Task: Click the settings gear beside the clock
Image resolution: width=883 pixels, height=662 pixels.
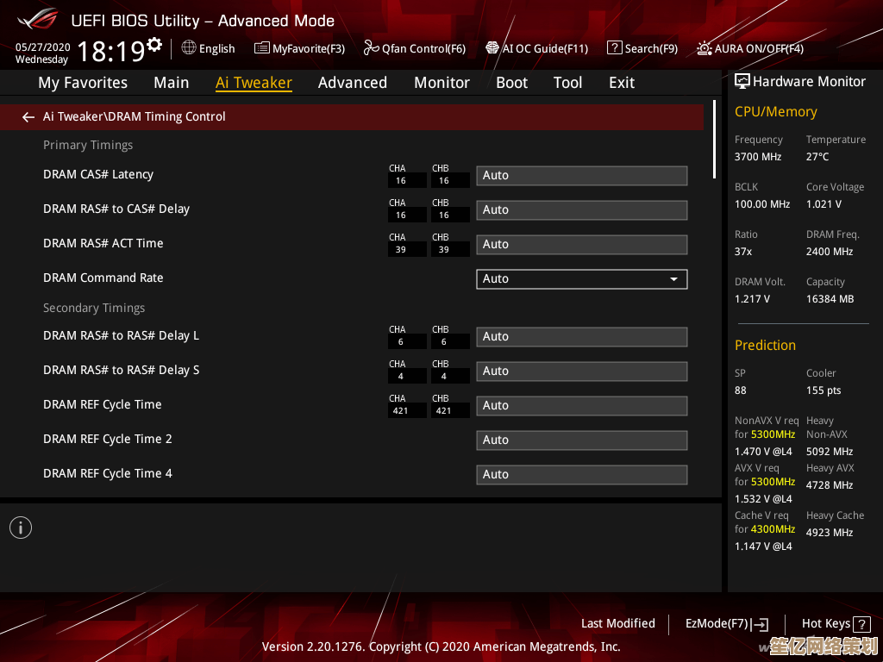Action: pyautogui.click(x=154, y=44)
